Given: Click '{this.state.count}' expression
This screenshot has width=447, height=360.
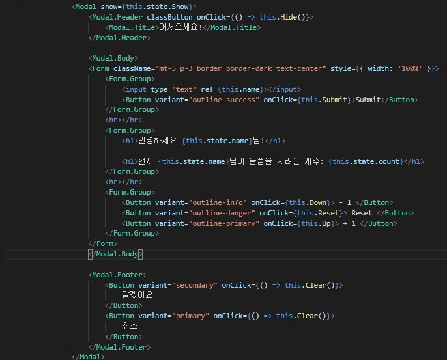Looking at the screenshot, I should pos(366,161).
